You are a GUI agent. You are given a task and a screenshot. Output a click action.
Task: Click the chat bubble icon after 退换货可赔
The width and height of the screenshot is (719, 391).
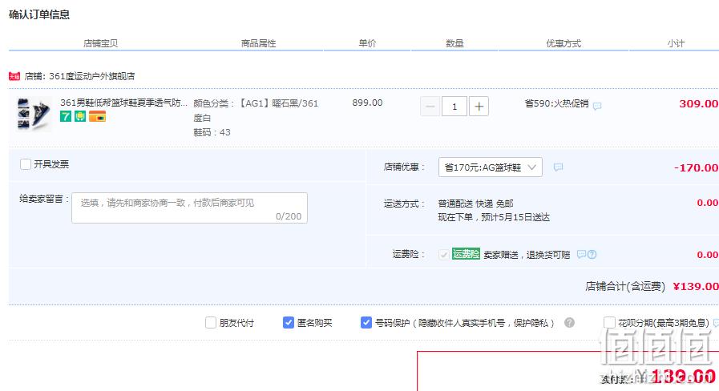click(x=581, y=254)
